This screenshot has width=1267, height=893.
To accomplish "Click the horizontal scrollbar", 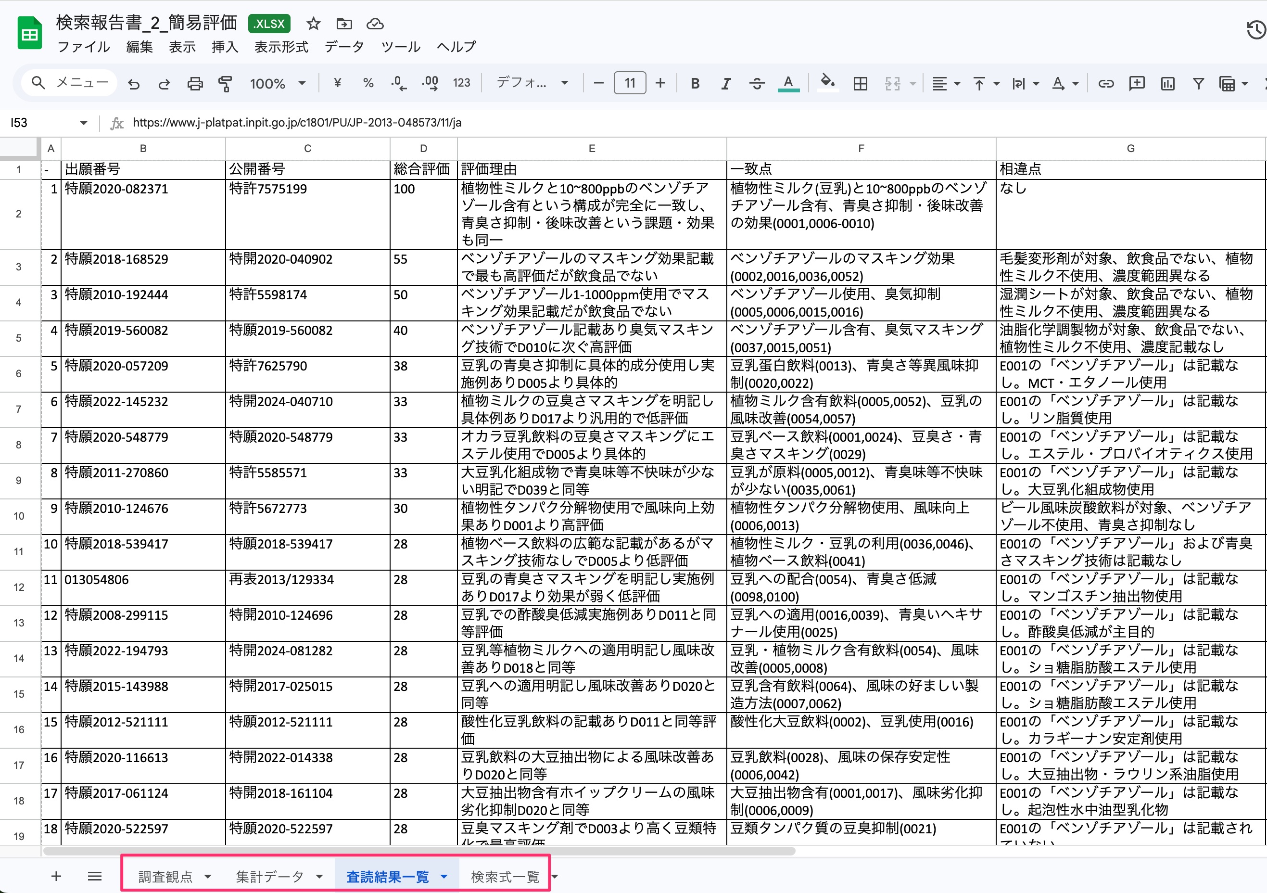I will click(419, 851).
